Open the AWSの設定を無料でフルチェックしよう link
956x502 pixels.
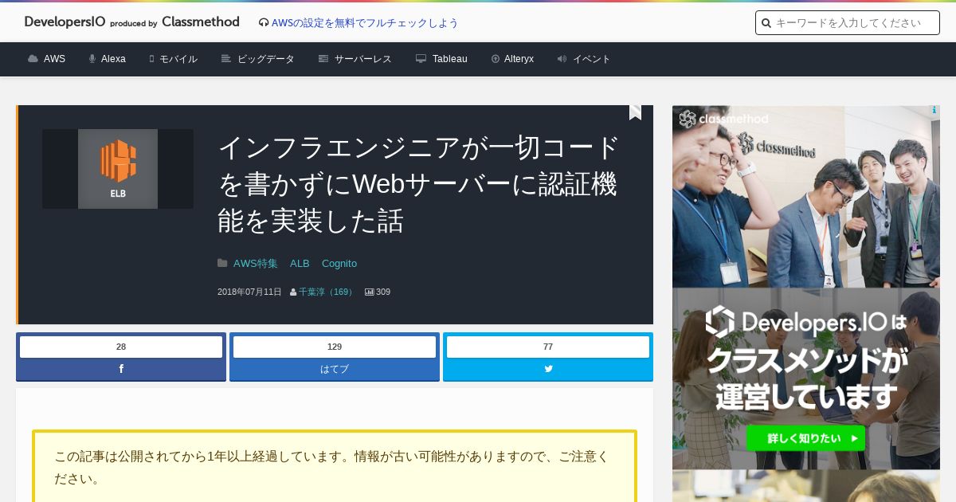365,23
